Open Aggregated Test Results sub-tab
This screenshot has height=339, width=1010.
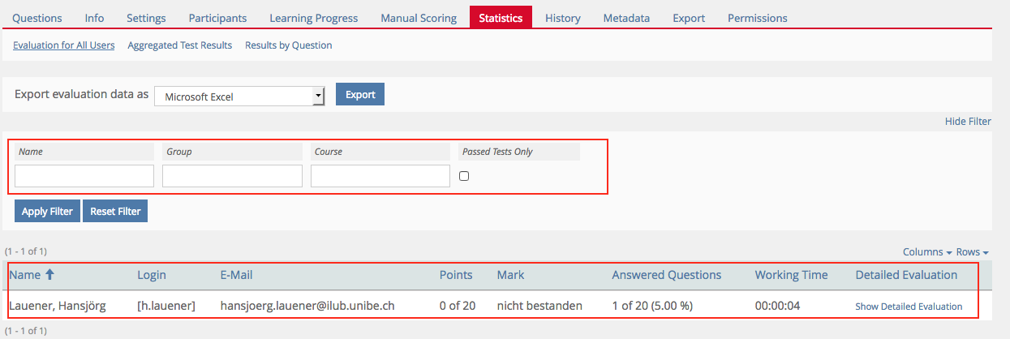[x=179, y=45]
